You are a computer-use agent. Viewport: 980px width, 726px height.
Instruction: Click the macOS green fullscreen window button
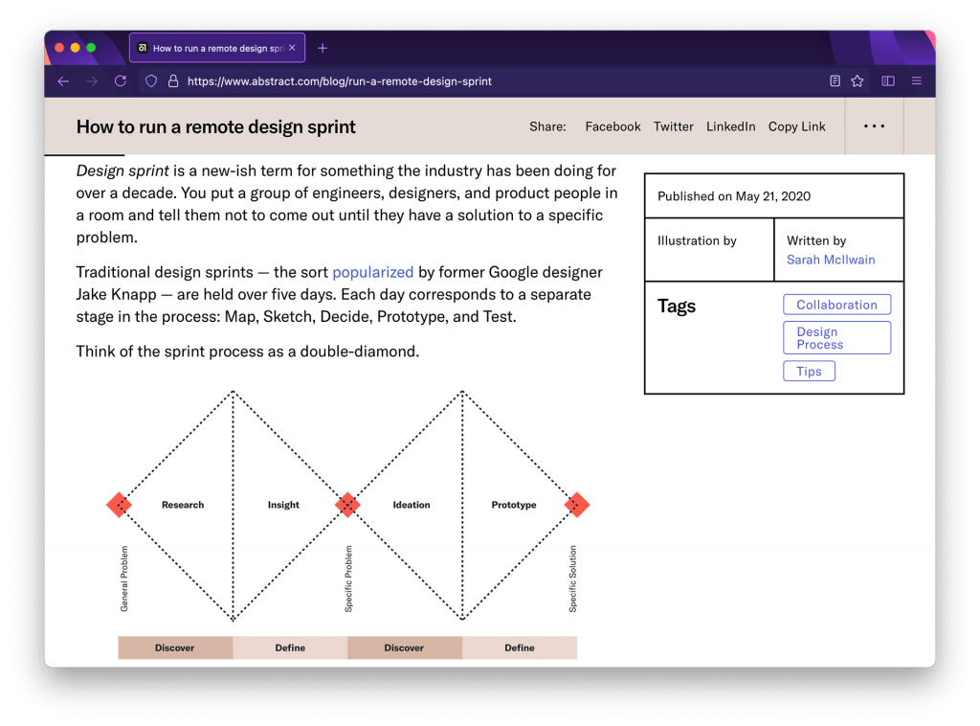(x=91, y=48)
